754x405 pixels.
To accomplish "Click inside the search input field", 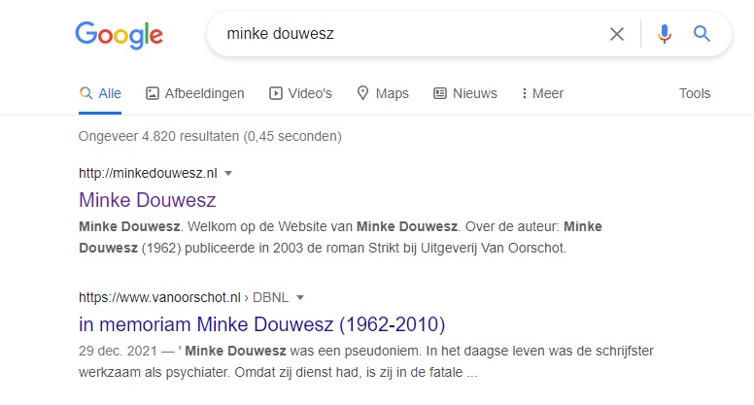I will [x=408, y=34].
